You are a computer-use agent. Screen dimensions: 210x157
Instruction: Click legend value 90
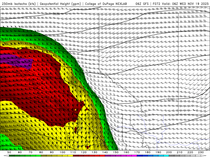pyautogui.click(x=52, y=152)
